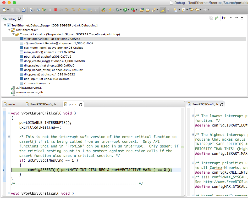
Task: Open the Debug configurations dropdown arrow
Action: point(121,10)
